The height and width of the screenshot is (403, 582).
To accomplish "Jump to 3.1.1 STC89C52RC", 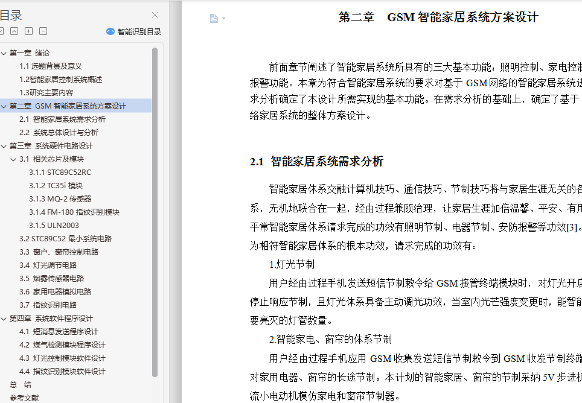I will pyautogui.click(x=60, y=173).
